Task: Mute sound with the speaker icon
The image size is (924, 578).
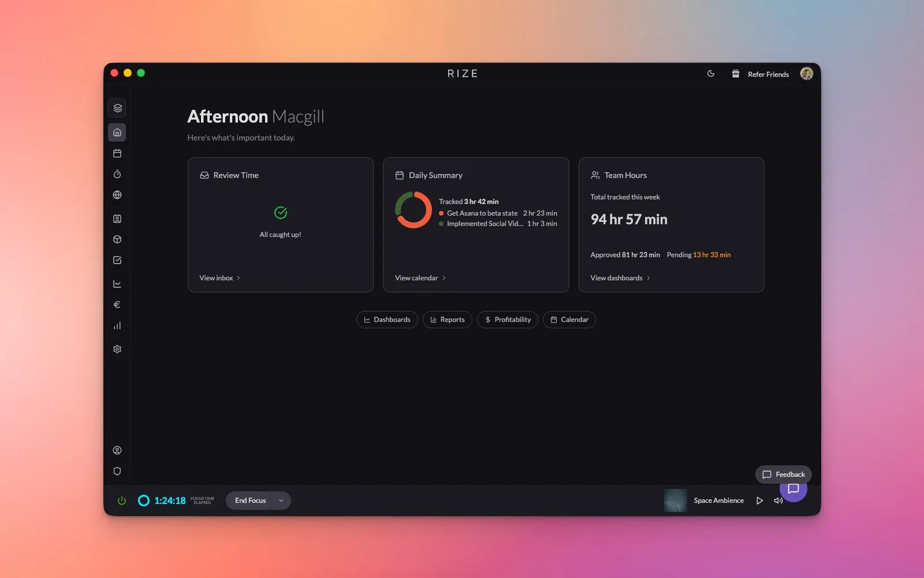Action: 777,501
